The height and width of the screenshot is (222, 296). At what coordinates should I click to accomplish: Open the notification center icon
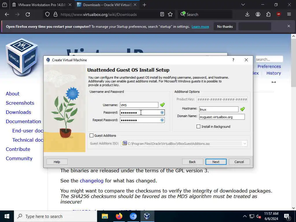point(287,216)
